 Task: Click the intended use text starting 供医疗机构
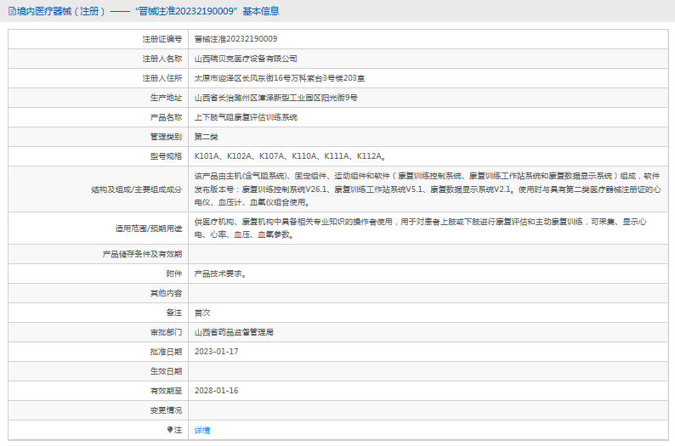[x=420, y=228]
